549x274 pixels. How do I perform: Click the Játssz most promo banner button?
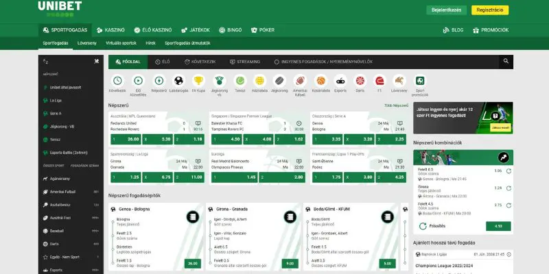(x=500, y=127)
